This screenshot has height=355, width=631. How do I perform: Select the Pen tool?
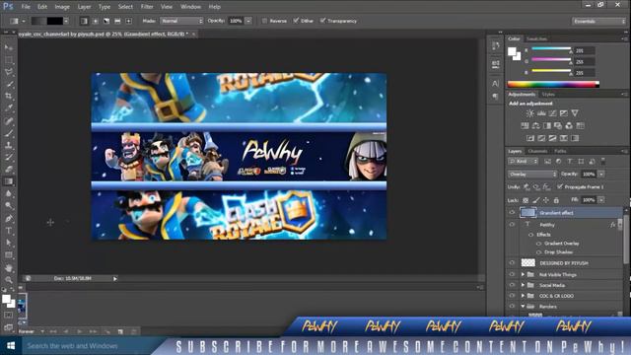(x=9, y=219)
